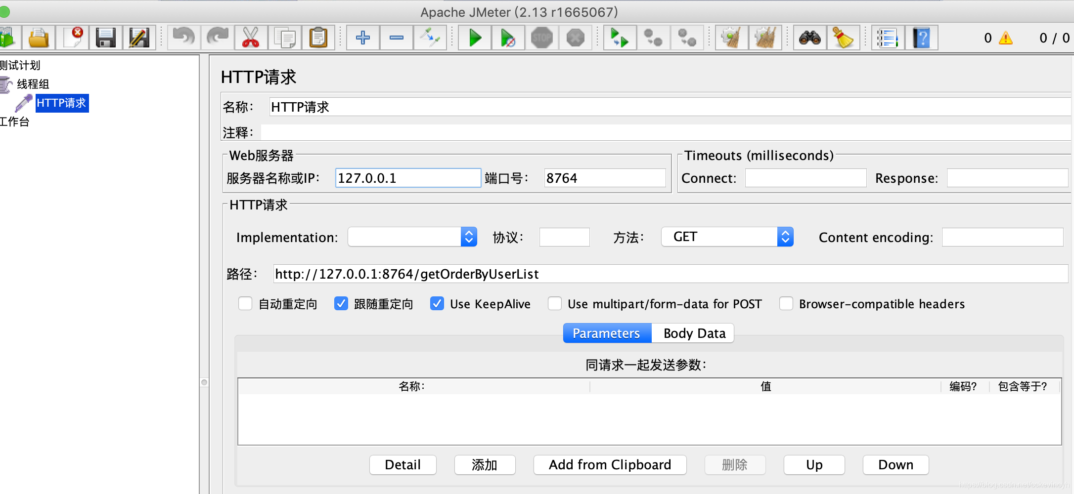Click the yellow warning log indicator
This screenshot has width=1074, height=494.
coord(1005,38)
